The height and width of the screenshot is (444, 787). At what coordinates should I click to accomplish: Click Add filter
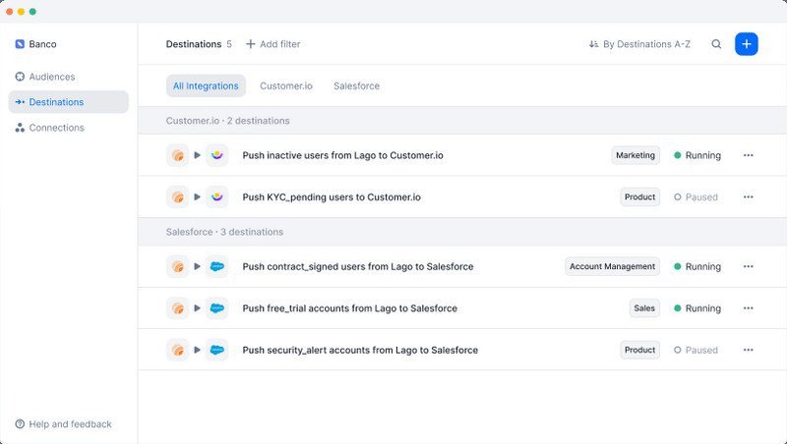(273, 44)
